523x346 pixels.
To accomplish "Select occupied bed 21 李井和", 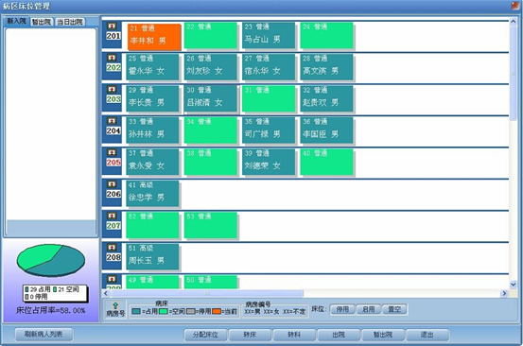I will 154,37.
